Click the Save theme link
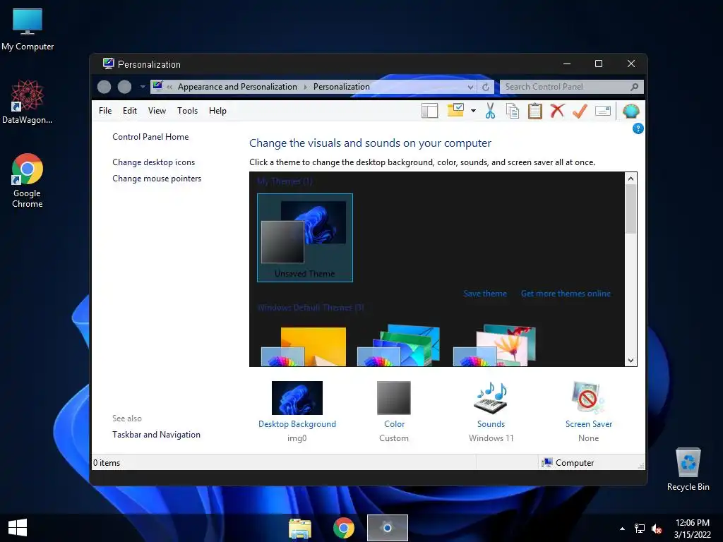This screenshot has height=542, width=723. 485,294
